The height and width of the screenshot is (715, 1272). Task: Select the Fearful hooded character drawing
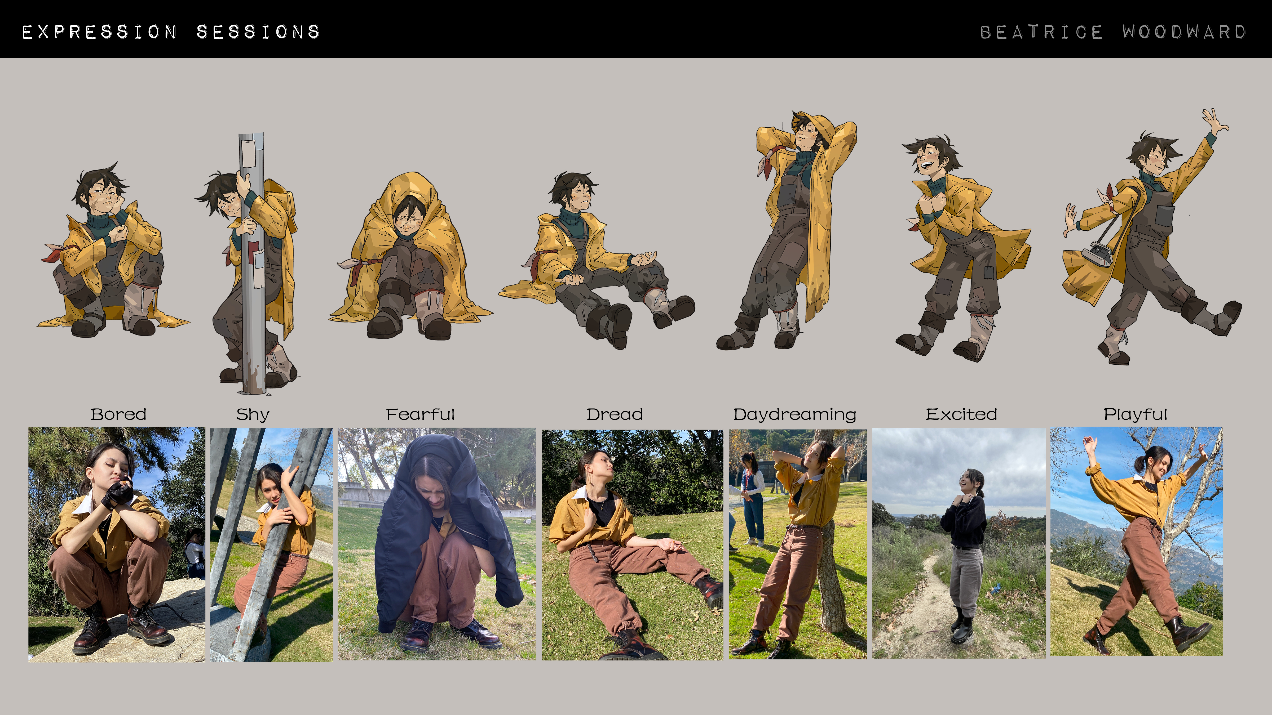(x=410, y=259)
